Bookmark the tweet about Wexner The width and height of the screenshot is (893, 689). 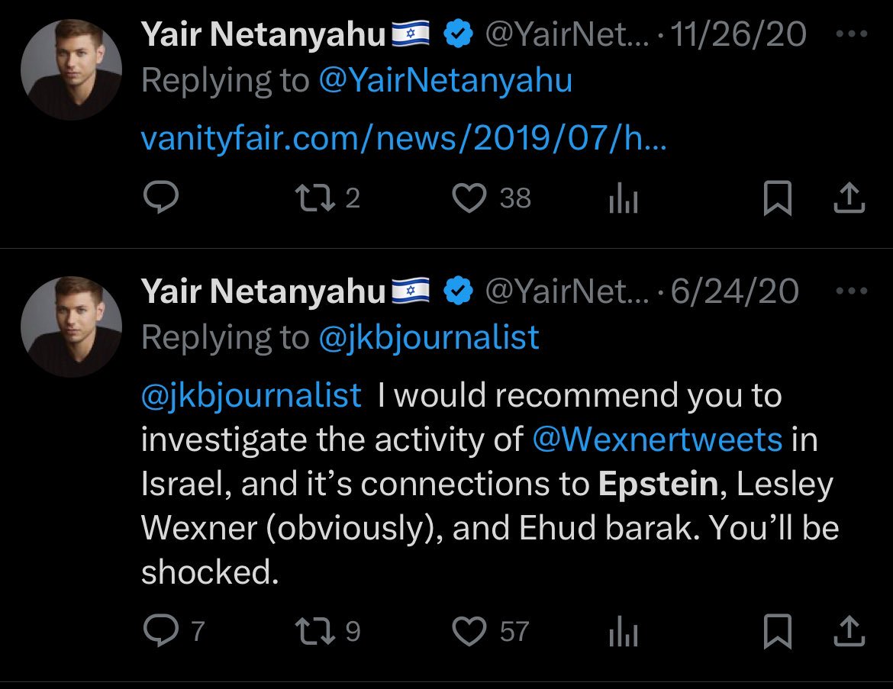pyautogui.click(x=776, y=631)
